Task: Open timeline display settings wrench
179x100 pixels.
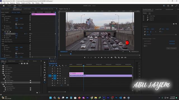Action: 63,66
